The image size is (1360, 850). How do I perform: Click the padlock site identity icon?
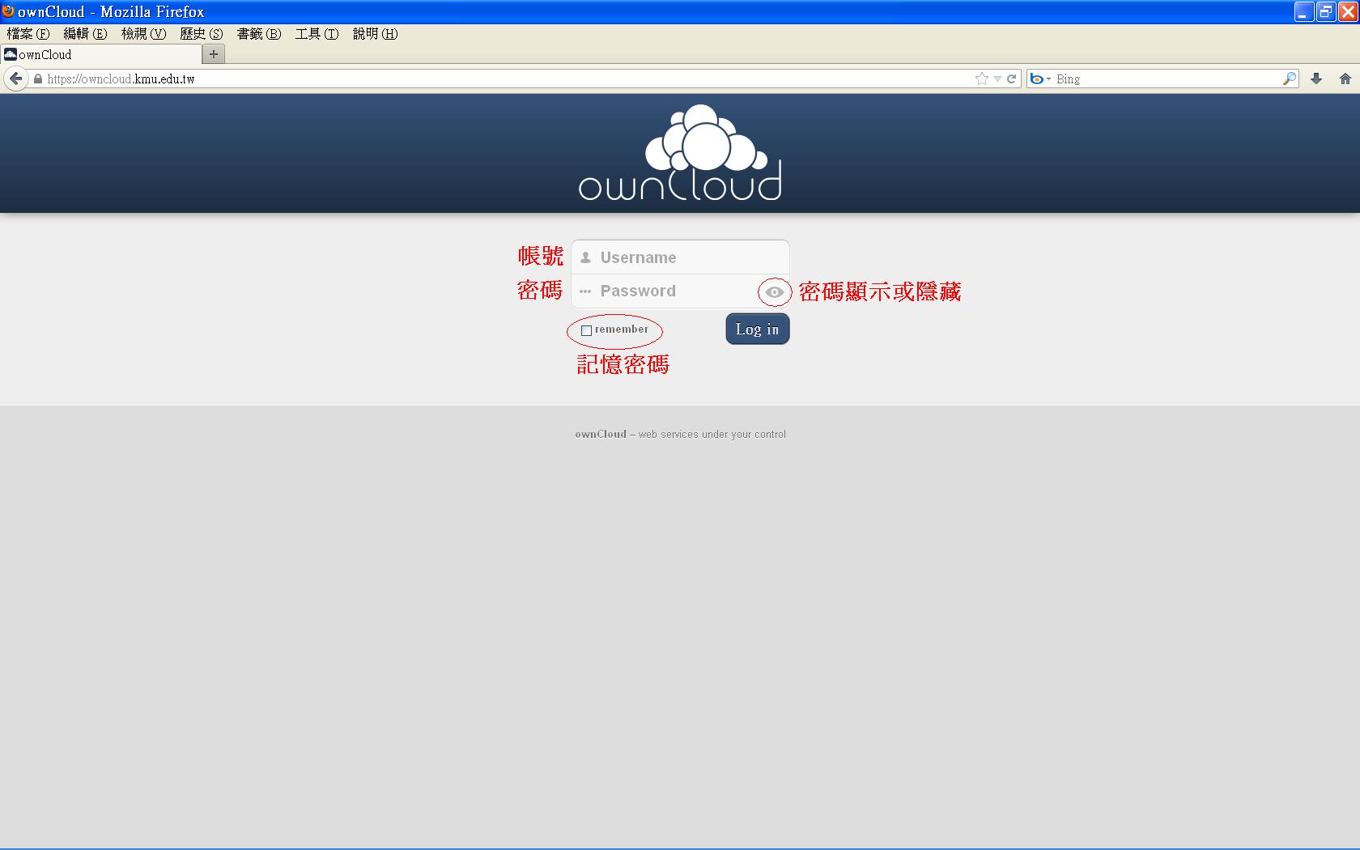(37, 79)
